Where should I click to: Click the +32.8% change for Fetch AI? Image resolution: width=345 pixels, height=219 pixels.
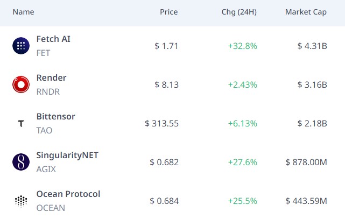242,46
